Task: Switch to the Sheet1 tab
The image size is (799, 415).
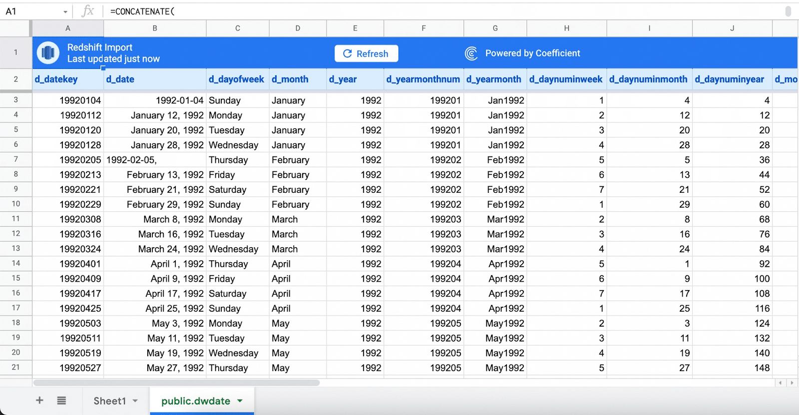Action: pos(109,401)
